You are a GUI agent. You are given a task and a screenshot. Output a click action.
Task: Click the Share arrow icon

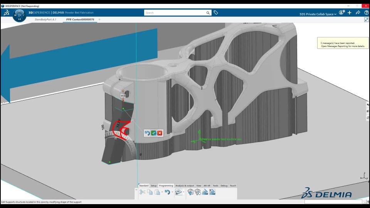point(358,13)
